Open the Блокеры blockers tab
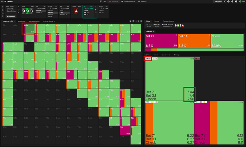The height and width of the screenshot is (147, 246). 177,55
